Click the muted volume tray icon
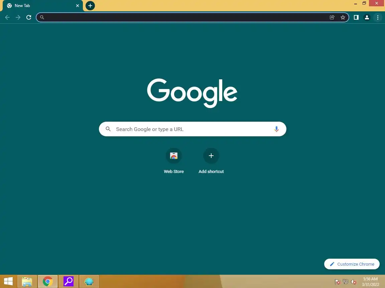The width and height of the screenshot is (385, 288). (354, 282)
